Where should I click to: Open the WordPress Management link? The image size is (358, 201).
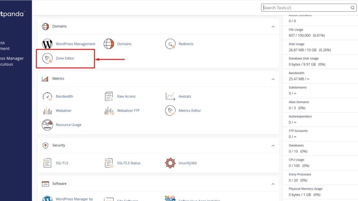76,44
